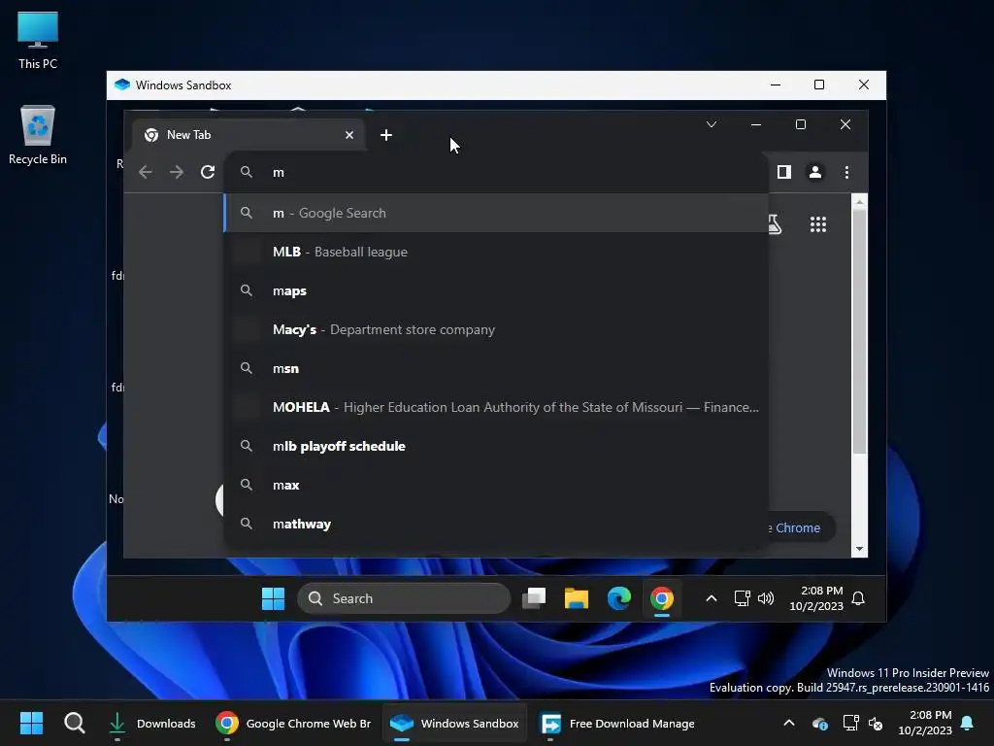Open the sandbox Start menu icon
The image size is (994, 746).
point(273,598)
